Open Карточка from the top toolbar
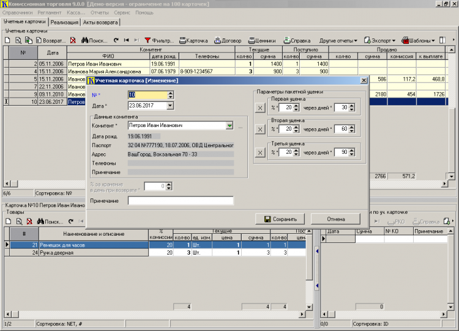Screen dimensions: 459x331 coord(193,40)
